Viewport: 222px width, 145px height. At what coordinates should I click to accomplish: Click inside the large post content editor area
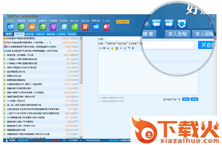coord(148,73)
